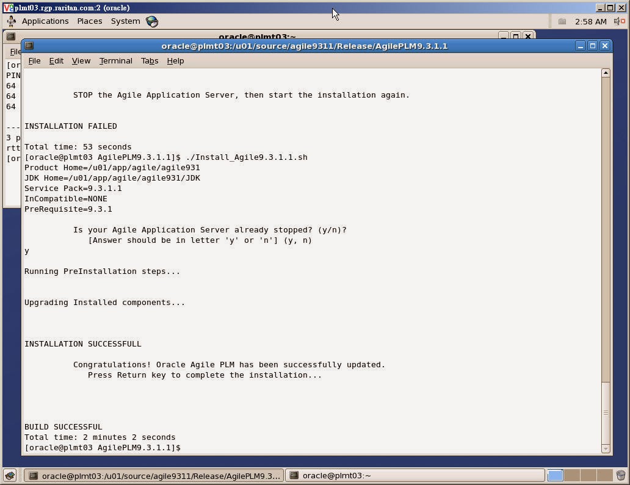Screen dimensions: 630x485
Task: Click 'Upgrading Installed components...' text
Action: click(105, 303)
